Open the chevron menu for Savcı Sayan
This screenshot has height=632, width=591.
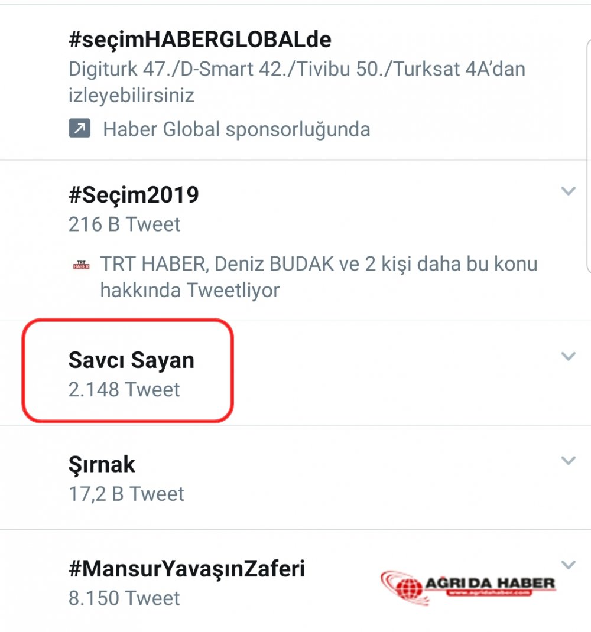(568, 356)
